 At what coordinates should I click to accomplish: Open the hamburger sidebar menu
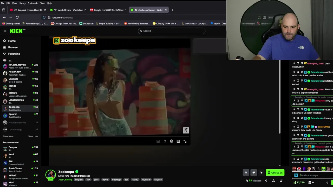pyautogui.click(x=5, y=31)
